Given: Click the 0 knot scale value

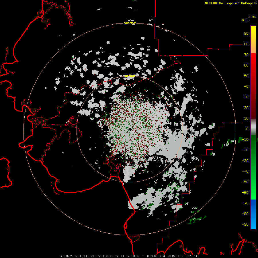Looking at the screenshot, I should [247, 129].
